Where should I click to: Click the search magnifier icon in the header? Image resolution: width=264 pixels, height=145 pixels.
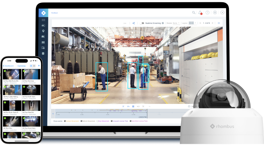(x=193, y=12)
